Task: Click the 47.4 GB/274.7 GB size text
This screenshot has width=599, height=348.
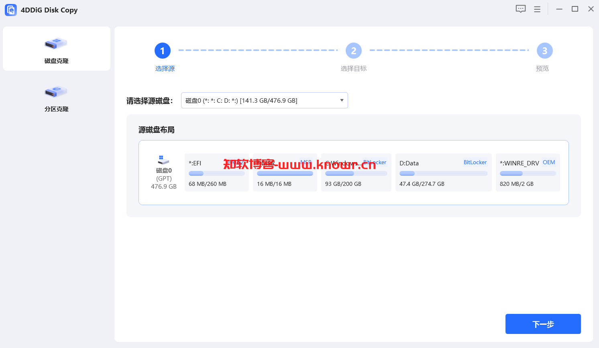Action: [x=422, y=184]
